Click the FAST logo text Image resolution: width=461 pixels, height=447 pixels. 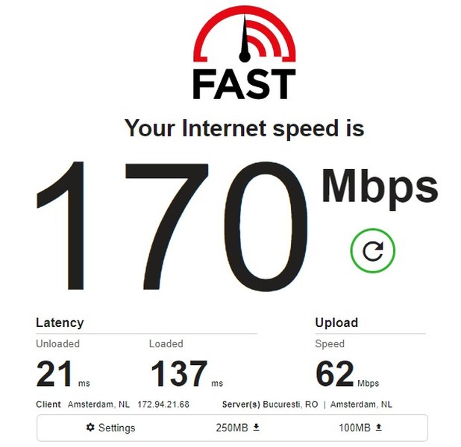click(245, 84)
